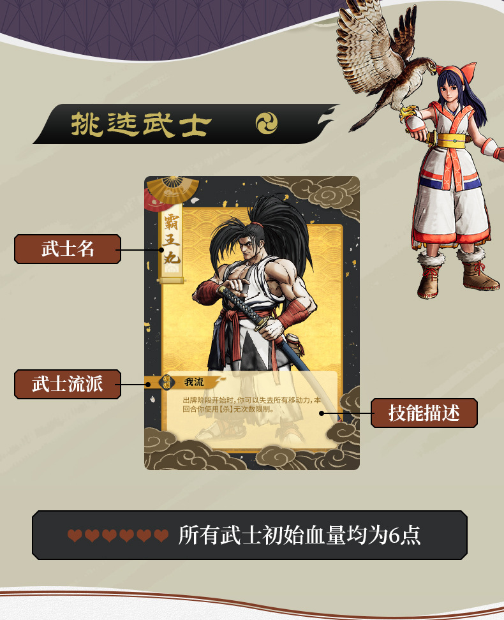The image size is (504, 620).
Task: Click Nakoruru's yellow waist sash
Action: tap(454, 140)
